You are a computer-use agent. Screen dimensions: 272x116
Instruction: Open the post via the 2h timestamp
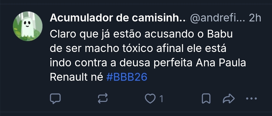pyautogui.click(x=255, y=18)
